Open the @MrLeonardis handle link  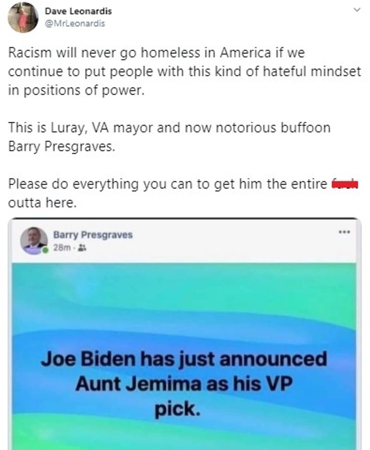75,23
